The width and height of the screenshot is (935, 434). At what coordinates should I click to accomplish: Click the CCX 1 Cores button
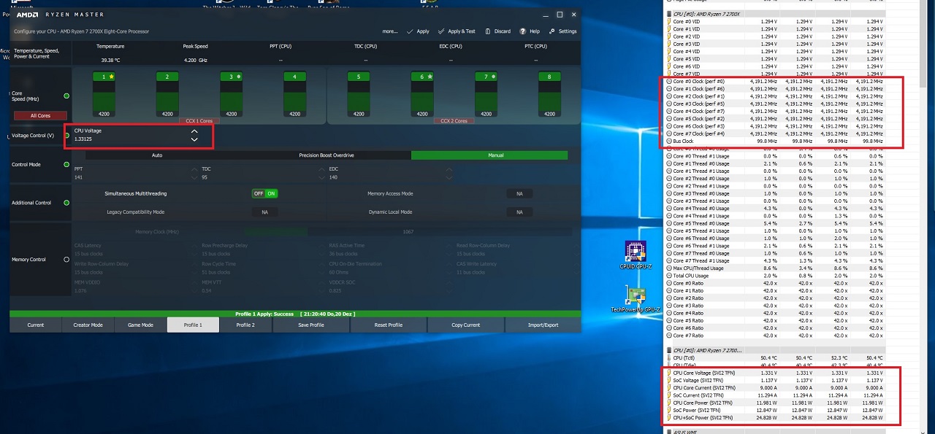199,121
